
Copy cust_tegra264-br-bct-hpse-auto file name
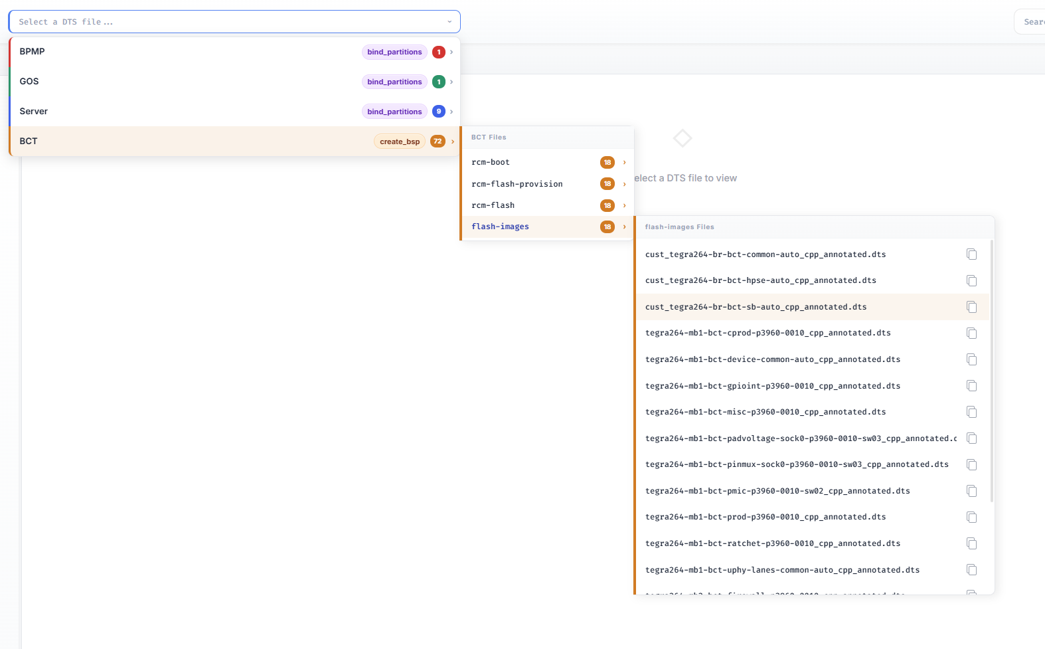971,280
